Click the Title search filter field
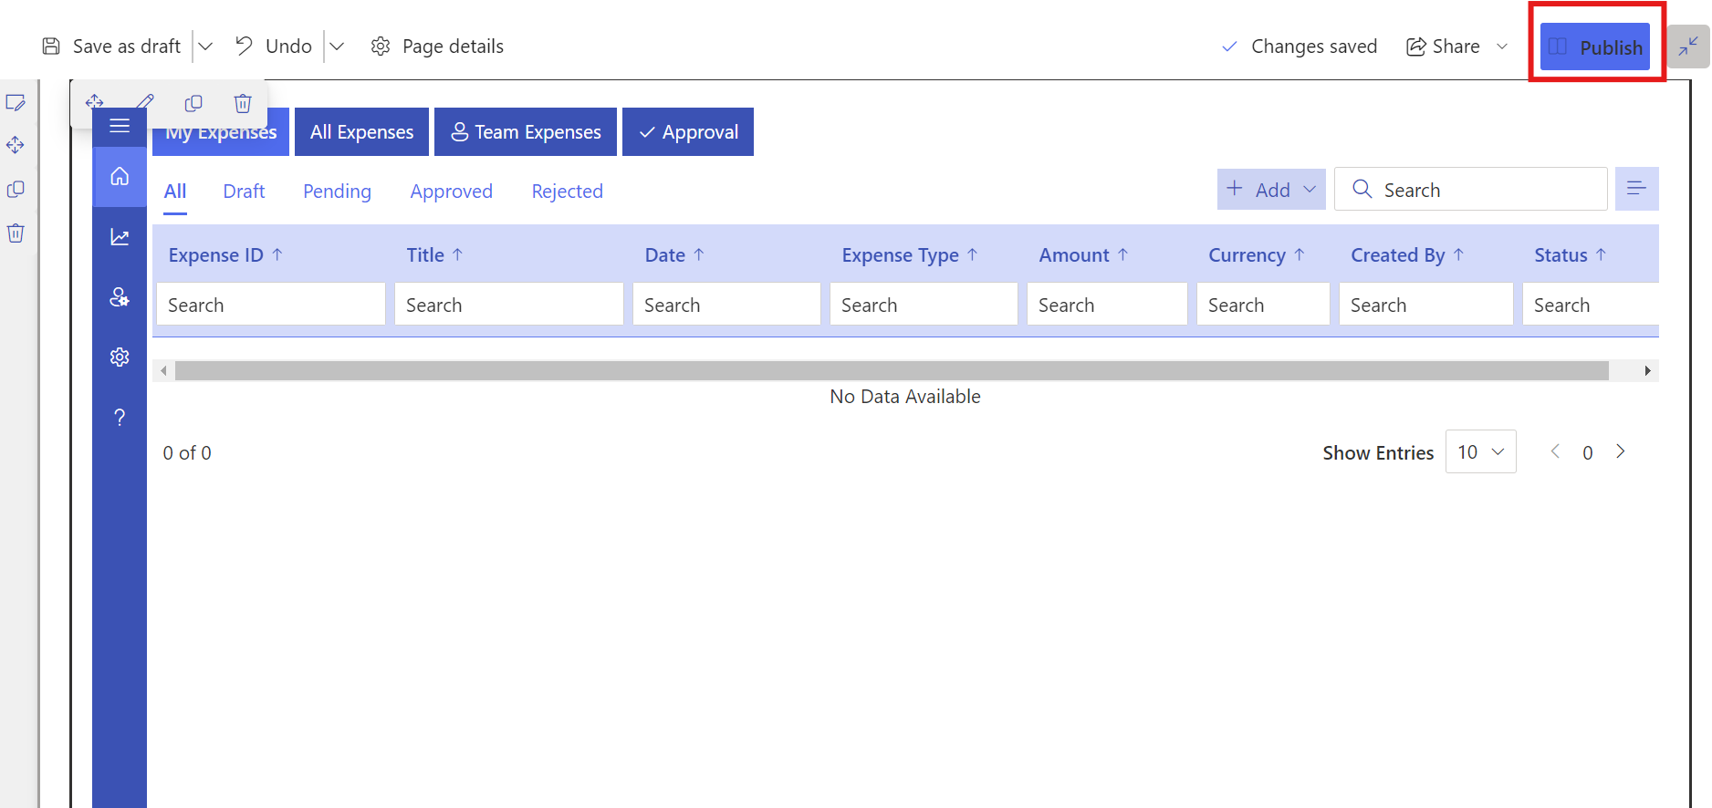 (x=509, y=305)
